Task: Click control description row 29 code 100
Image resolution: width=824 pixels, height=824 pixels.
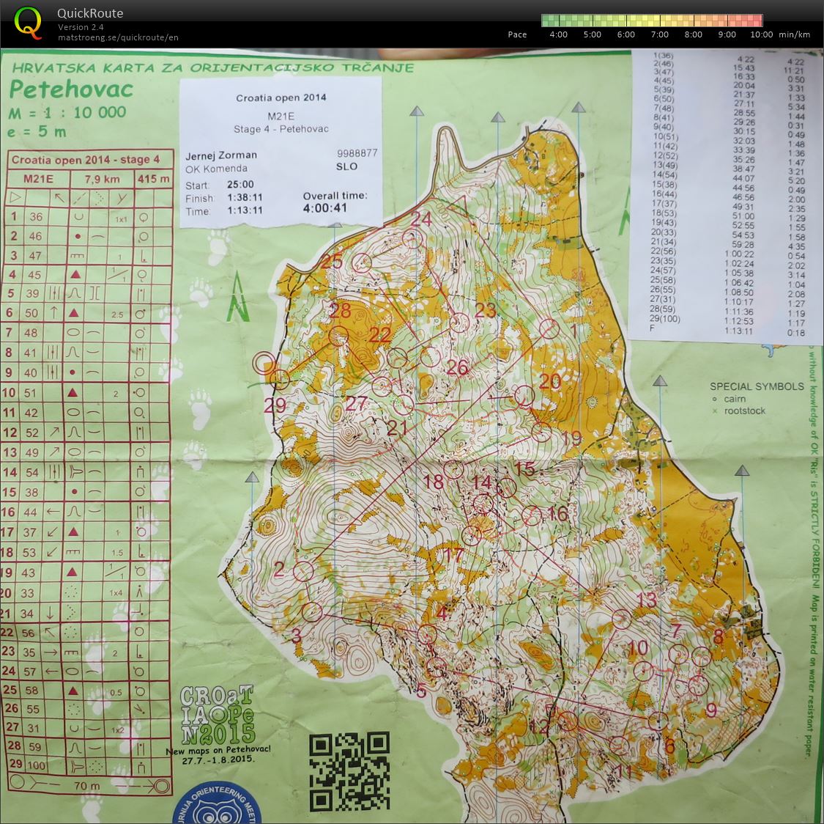Action: (89, 765)
